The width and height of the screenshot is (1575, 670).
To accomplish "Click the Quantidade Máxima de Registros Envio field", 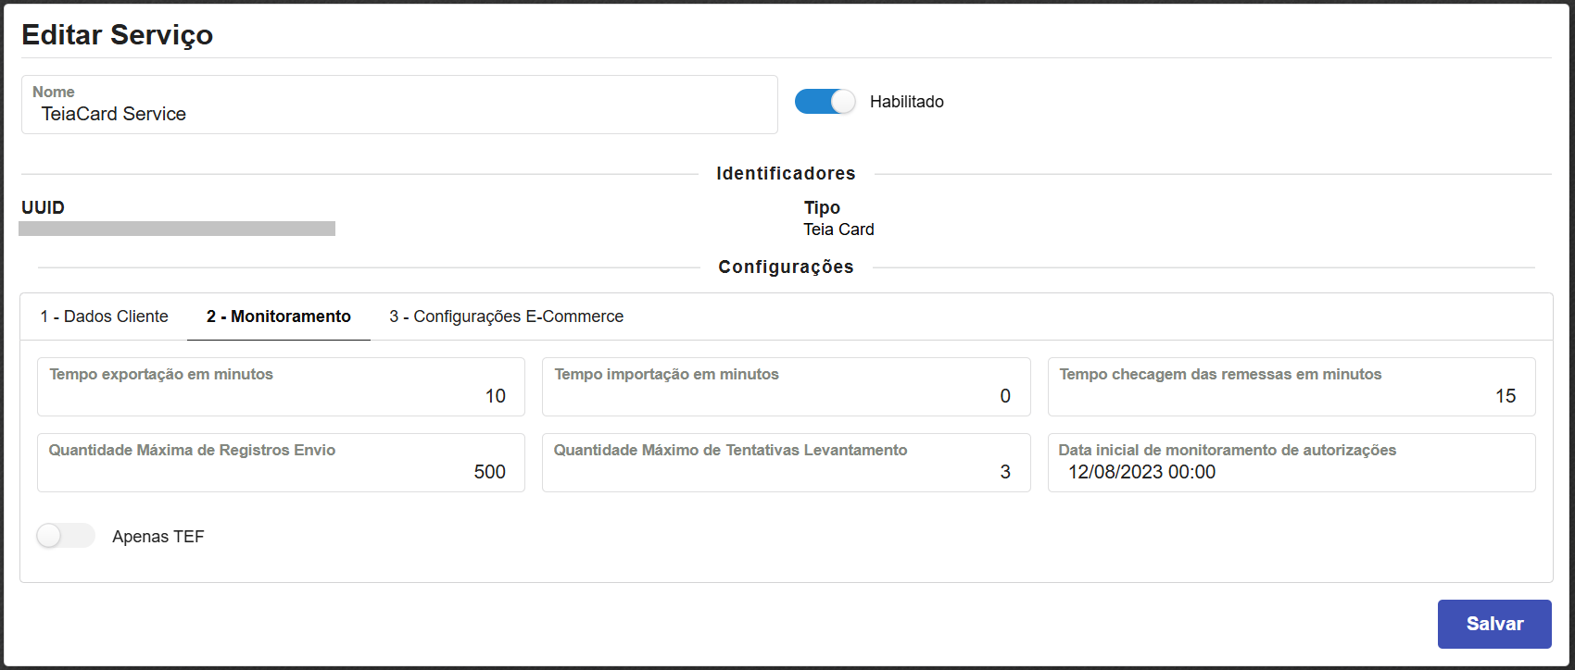I will [281, 471].
